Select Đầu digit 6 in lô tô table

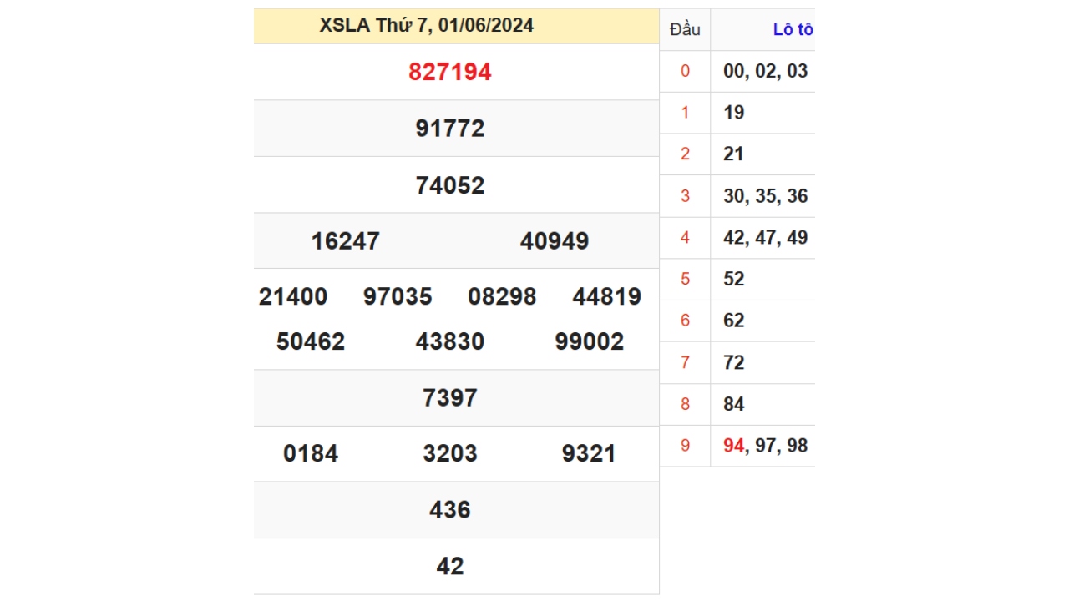click(686, 321)
